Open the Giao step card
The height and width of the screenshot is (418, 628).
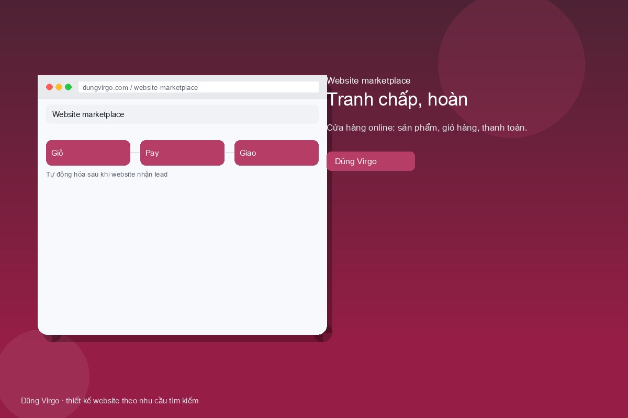(276, 153)
